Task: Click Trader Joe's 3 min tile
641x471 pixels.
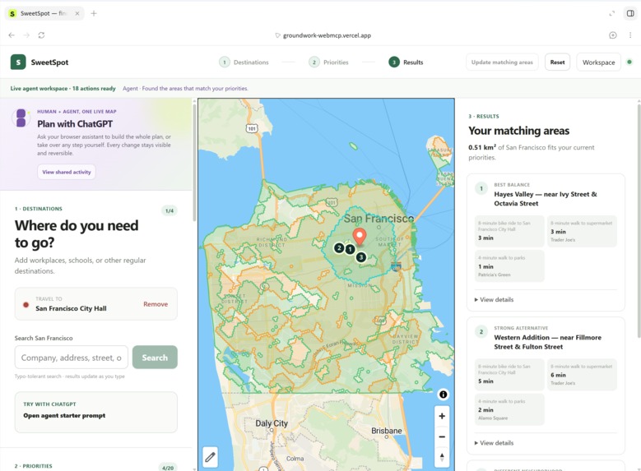Action: (x=582, y=231)
